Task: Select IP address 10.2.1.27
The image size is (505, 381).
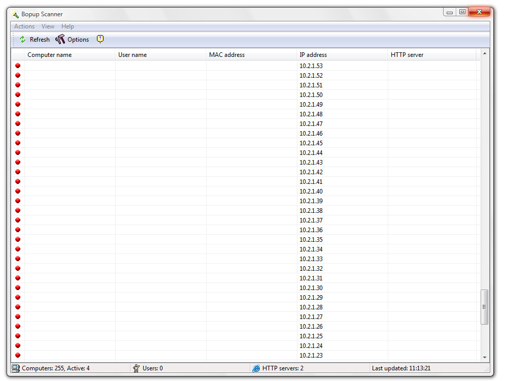Action: point(311,317)
